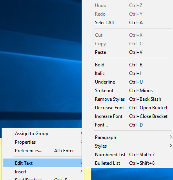The height and width of the screenshot is (180, 173).
Task: Open Preferences... from the context menu
Action: (x=42, y=151)
